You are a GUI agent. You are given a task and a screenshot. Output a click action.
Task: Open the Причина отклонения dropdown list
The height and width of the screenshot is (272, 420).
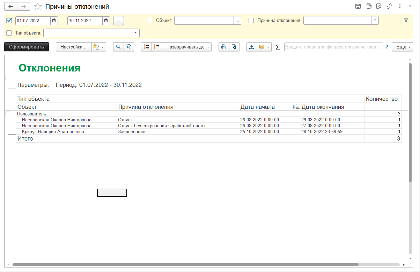click(x=375, y=21)
